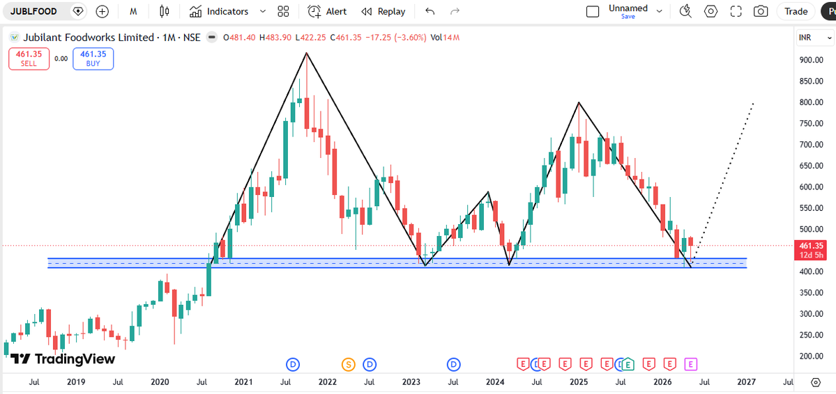Enter fullscreen mode
This screenshot has height=394, width=836.
(x=736, y=11)
